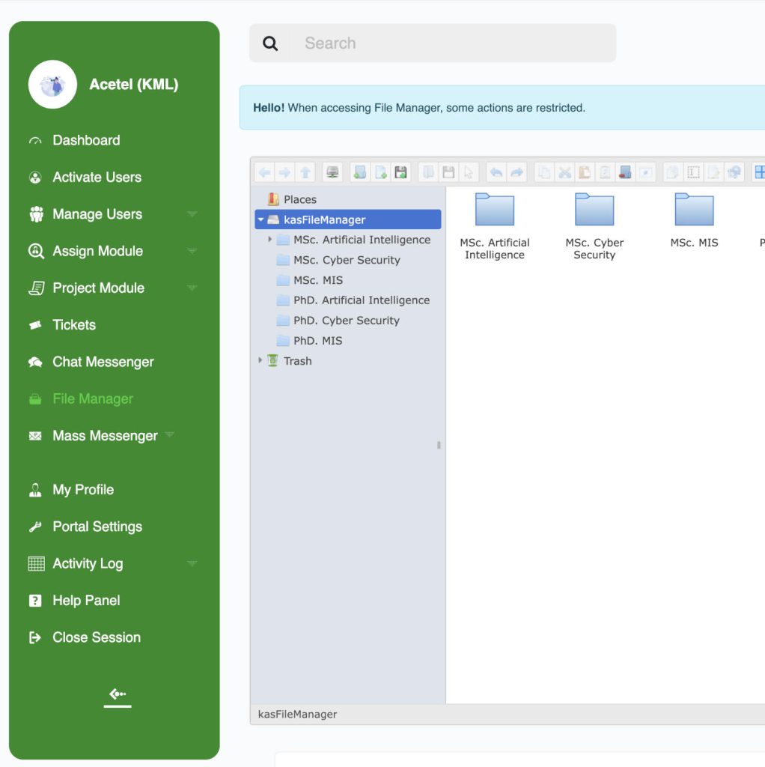Collapse the sidebar using the bottom arrow icon
765x767 pixels.
(x=117, y=696)
